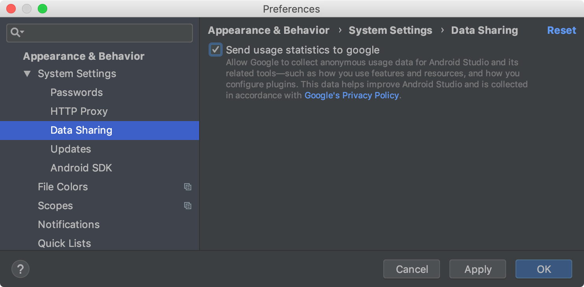Select Quick Lists in the sidebar

pyautogui.click(x=64, y=243)
